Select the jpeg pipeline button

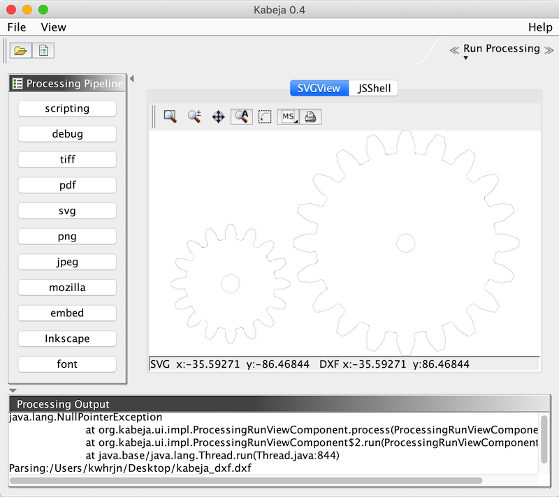(x=67, y=262)
